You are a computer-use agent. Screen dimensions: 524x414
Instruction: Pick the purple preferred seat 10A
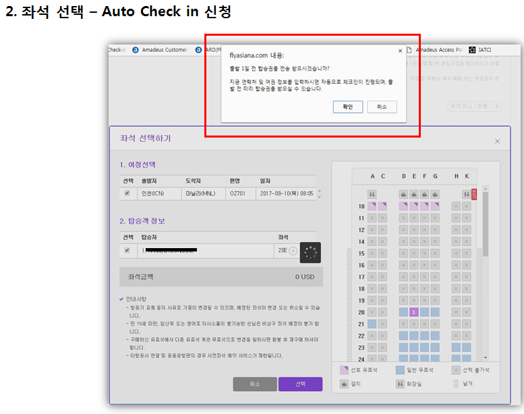click(x=372, y=206)
